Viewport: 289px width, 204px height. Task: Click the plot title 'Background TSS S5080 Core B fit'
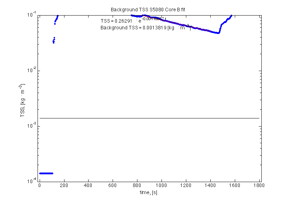pyautogui.click(x=148, y=9)
